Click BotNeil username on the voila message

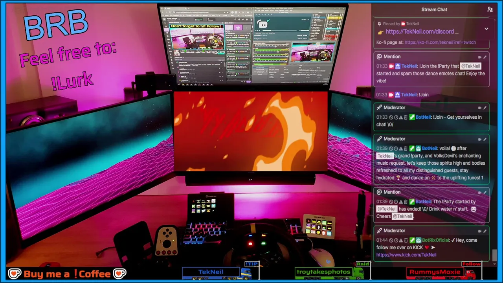click(x=430, y=149)
